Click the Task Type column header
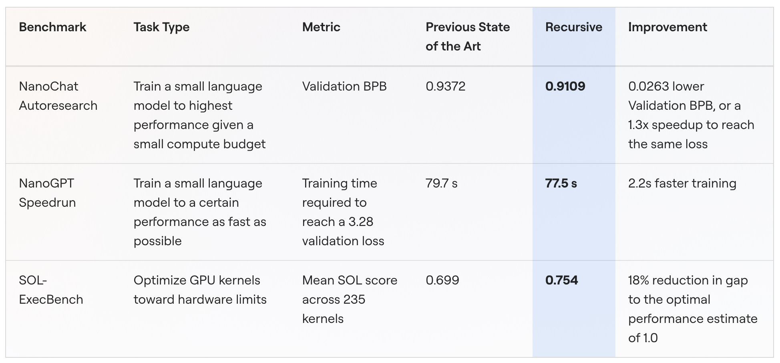780x363 pixels. coord(161,27)
